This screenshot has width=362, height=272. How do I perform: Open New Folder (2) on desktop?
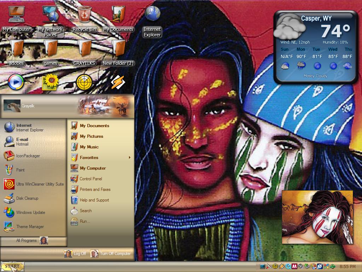click(118, 53)
